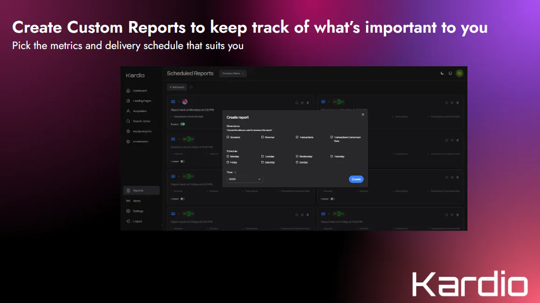The width and height of the screenshot is (540, 303).
Task: Click email icon on Mondays 1:30 PM report
Action: [173, 102]
